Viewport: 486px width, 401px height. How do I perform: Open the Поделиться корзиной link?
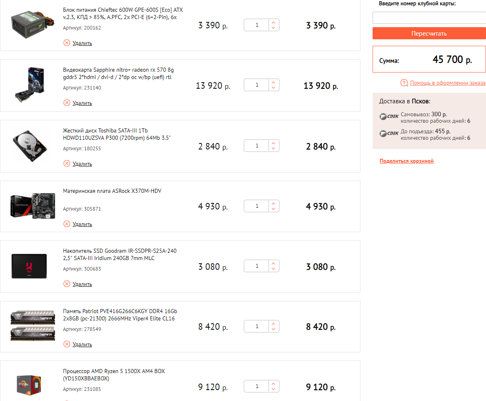click(407, 161)
